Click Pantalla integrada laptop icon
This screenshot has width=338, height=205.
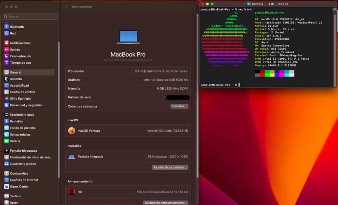tap(72, 156)
